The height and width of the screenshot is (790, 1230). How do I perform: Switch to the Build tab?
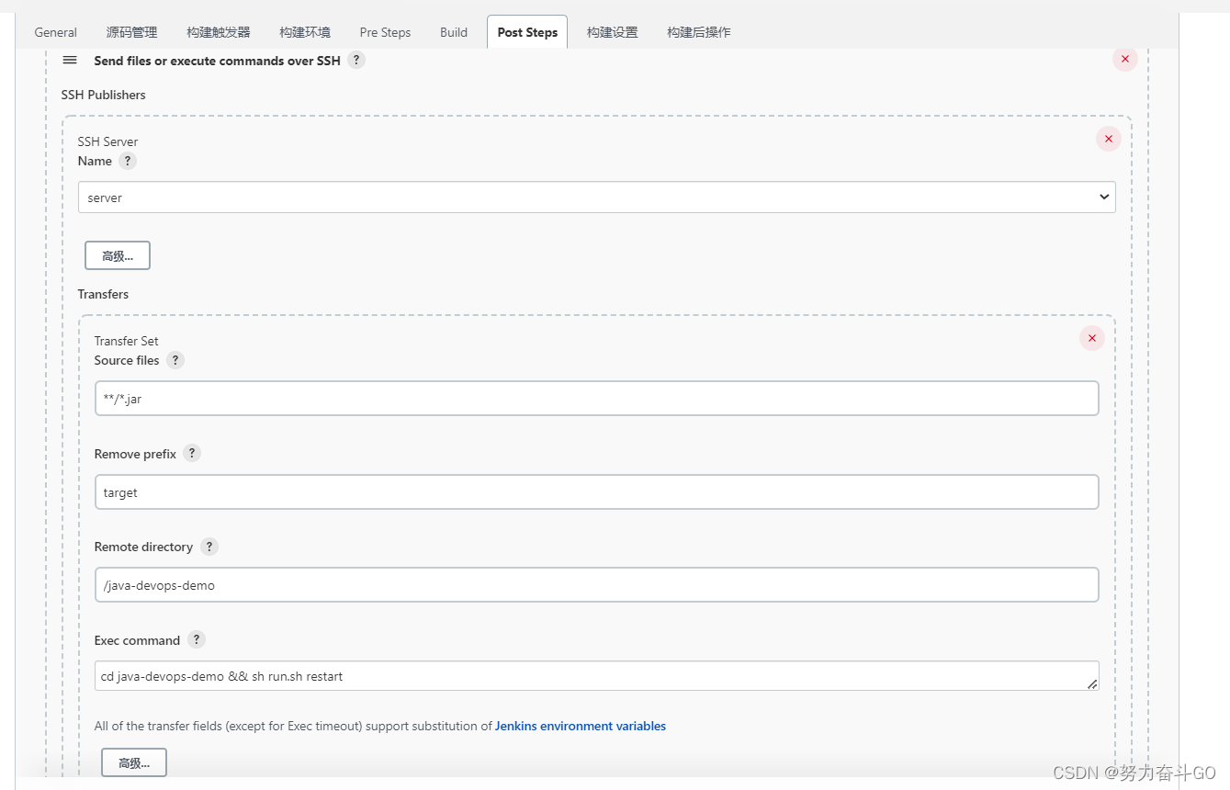453,32
